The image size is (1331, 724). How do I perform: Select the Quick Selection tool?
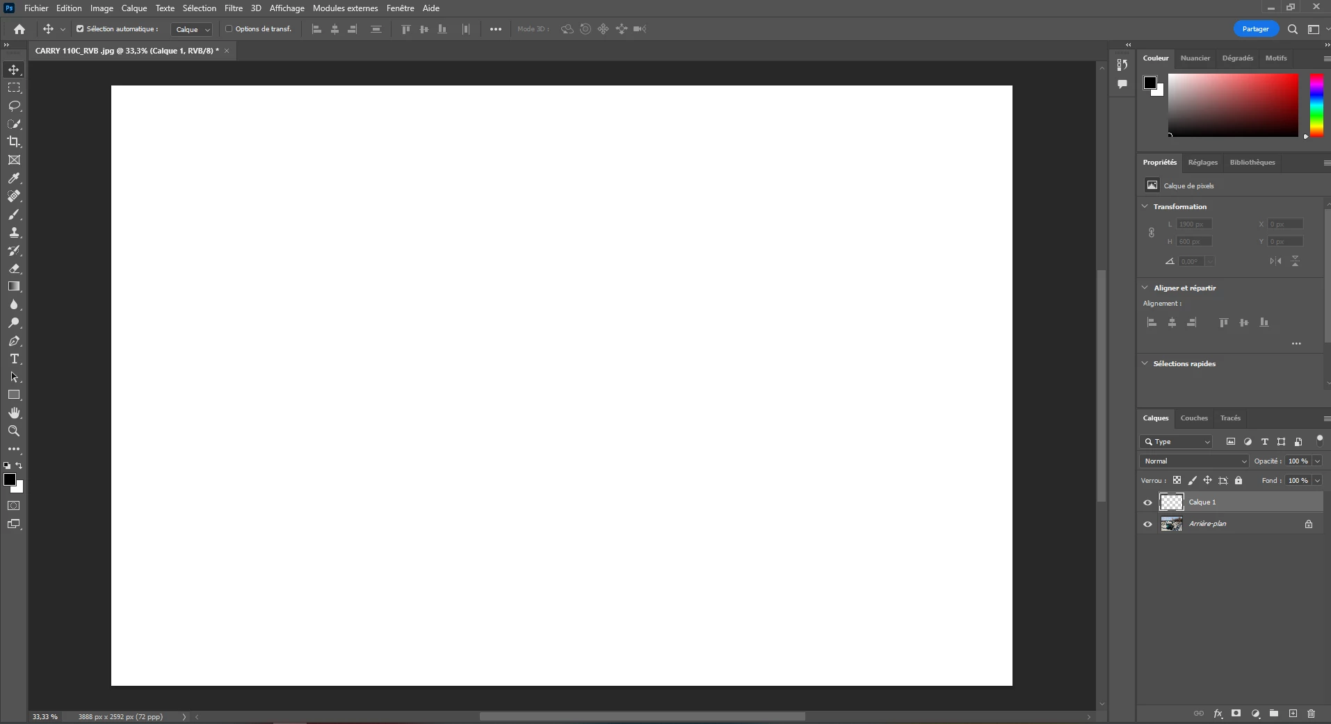pos(14,124)
